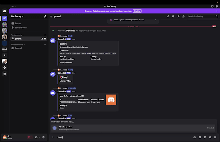The image size is (220, 142).
Task: Open Discover servers compass icon
Action: (x=5, y=74)
